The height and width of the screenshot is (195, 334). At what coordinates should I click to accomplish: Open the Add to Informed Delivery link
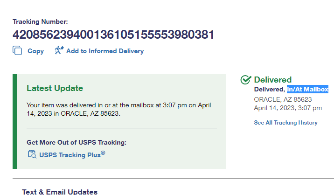pyautogui.click(x=104, y=51)
